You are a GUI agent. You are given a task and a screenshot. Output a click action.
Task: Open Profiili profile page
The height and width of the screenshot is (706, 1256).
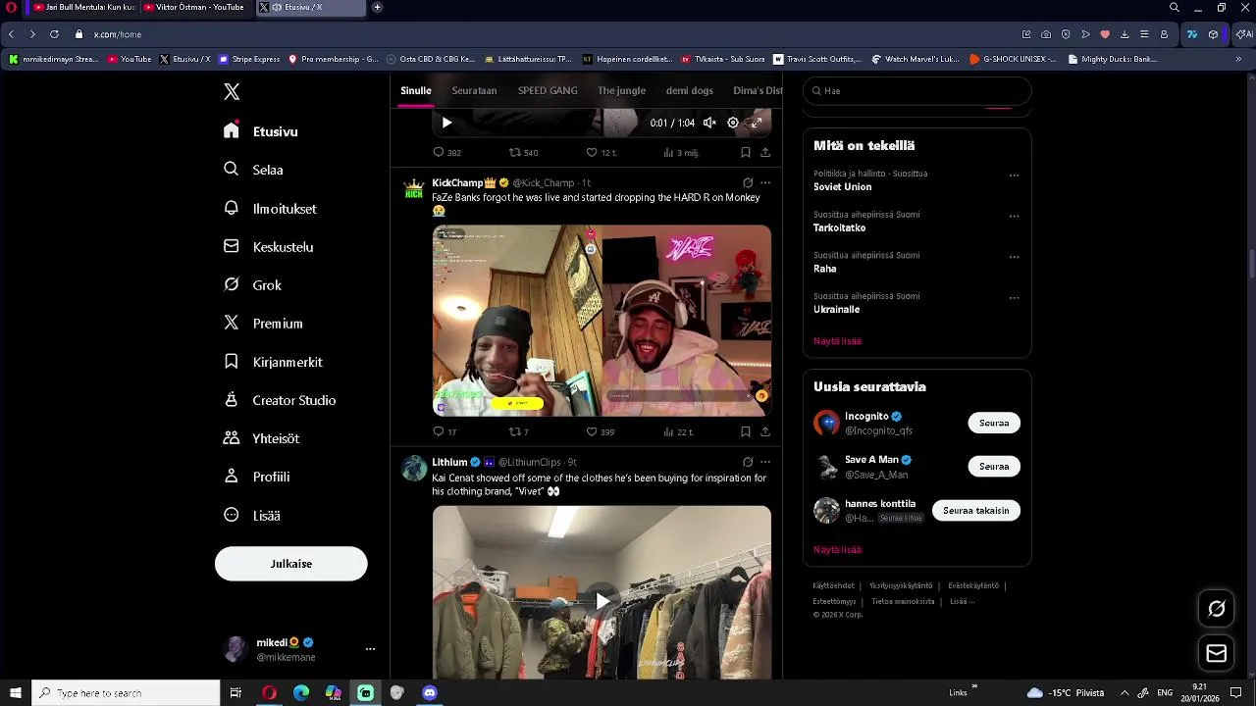(x=256, y=477)
